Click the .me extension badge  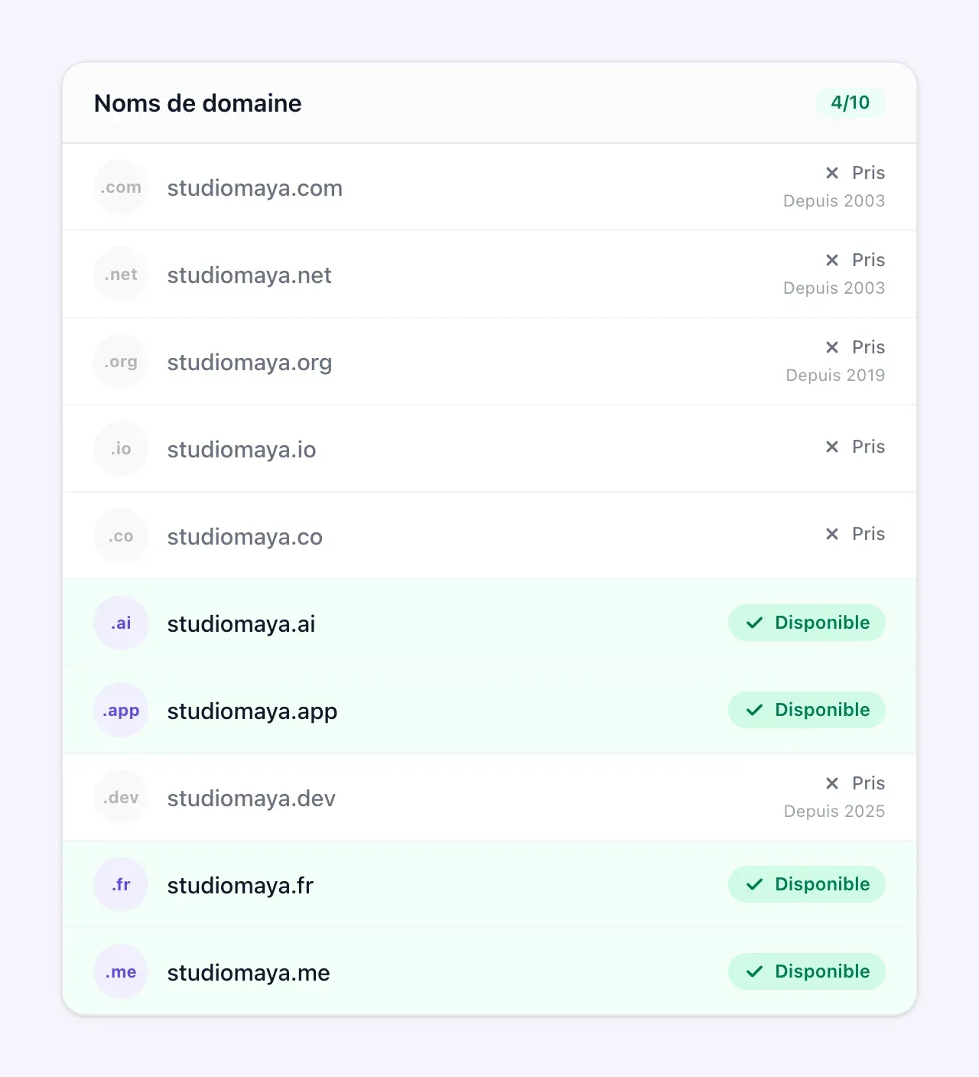coord(121,972)
